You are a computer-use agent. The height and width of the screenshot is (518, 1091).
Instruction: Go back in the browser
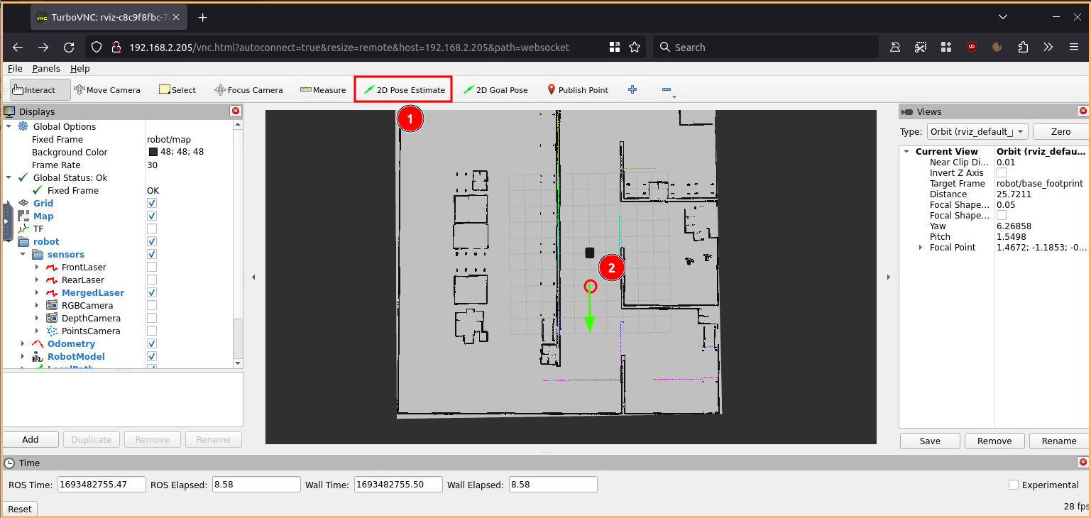[x=18, y=48]
